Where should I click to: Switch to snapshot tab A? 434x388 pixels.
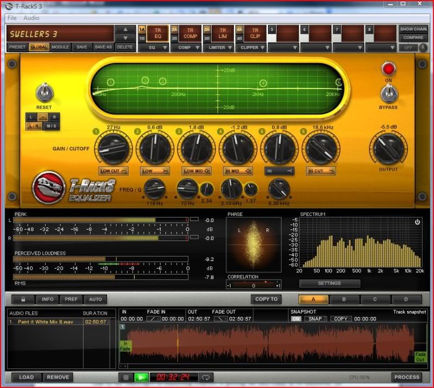tap(314, 299)
